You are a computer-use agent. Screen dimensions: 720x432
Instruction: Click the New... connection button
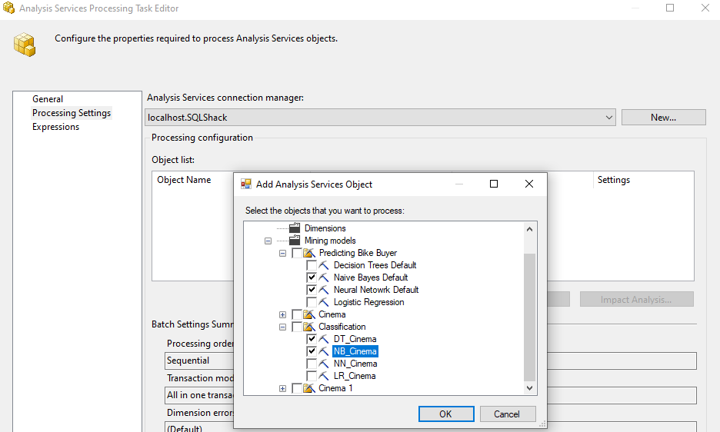[x=663, y=118]
